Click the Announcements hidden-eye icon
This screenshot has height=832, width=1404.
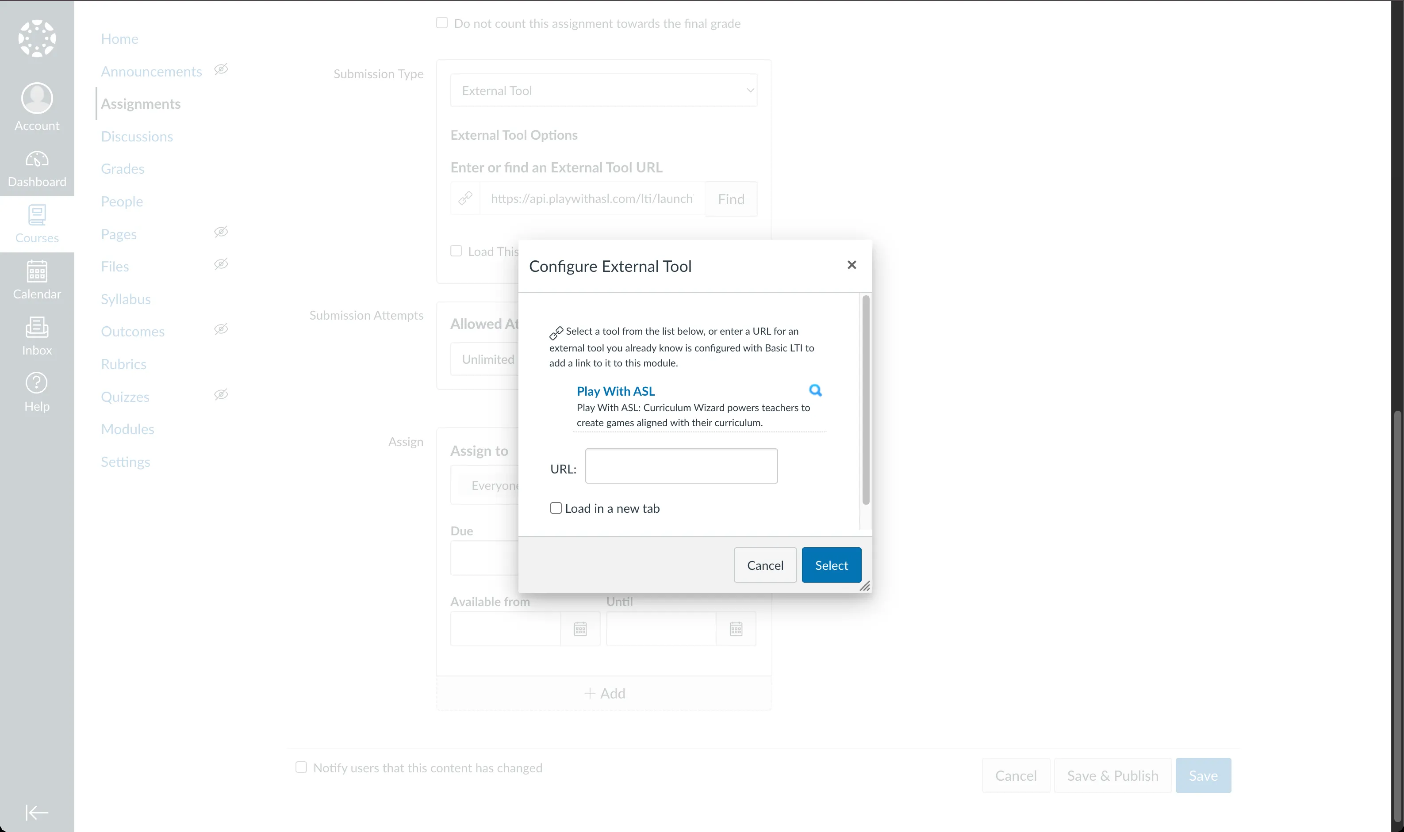[221, 69]
